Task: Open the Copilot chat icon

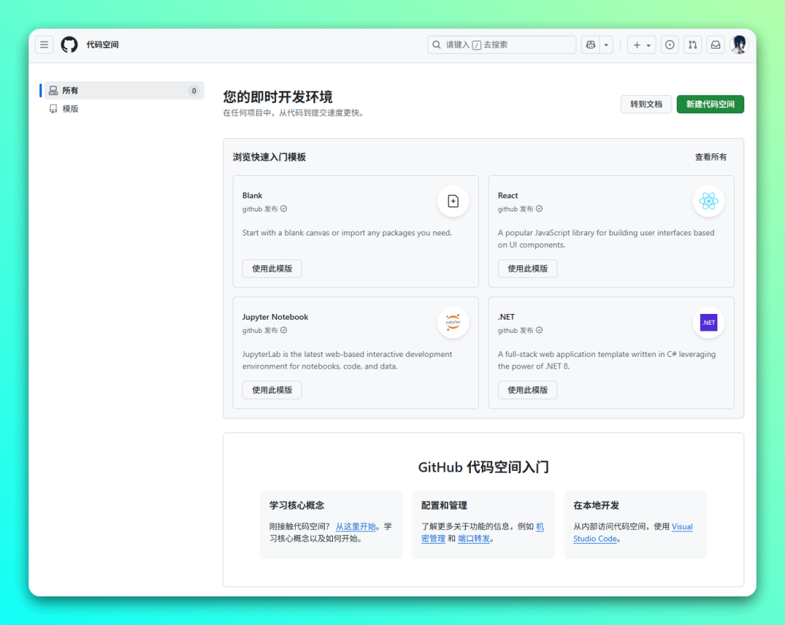Action: (590, 44)
